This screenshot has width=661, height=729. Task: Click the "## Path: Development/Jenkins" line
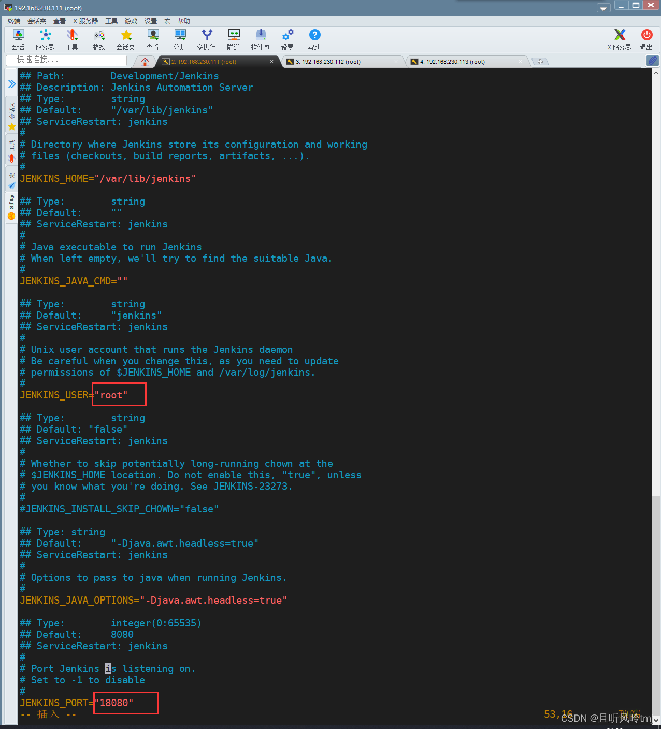119,76
